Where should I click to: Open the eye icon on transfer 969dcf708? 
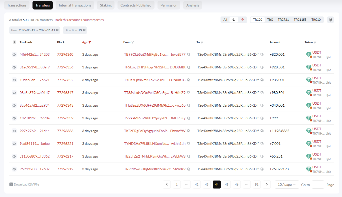(14, 169)
